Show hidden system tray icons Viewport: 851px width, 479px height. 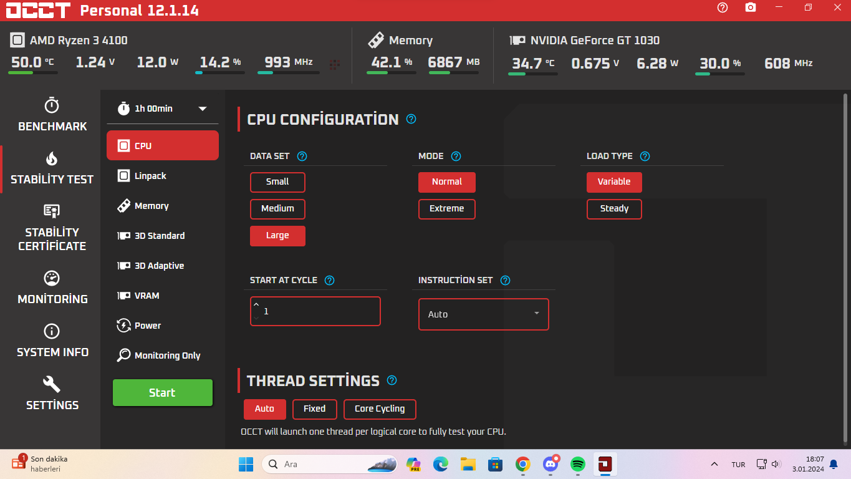tap(714, 464)
